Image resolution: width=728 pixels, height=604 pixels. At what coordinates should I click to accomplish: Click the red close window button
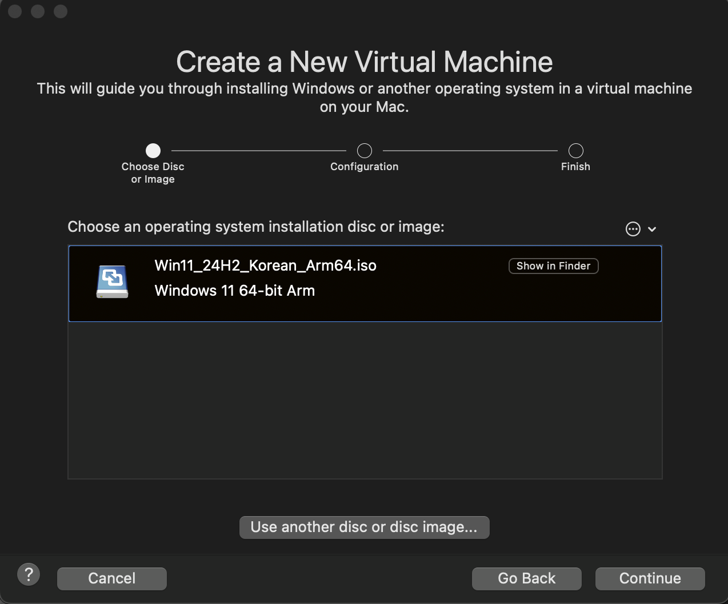pyautogui.click(x=15, y=11)
